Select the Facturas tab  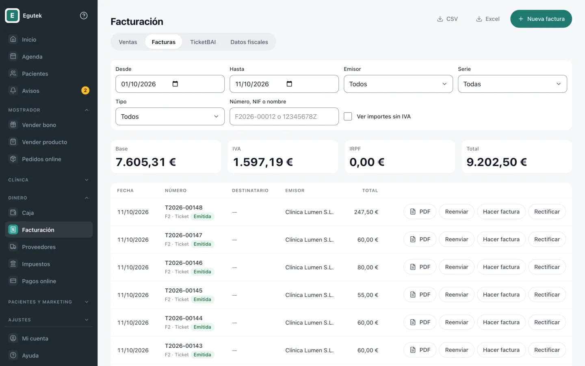(164, 42)
